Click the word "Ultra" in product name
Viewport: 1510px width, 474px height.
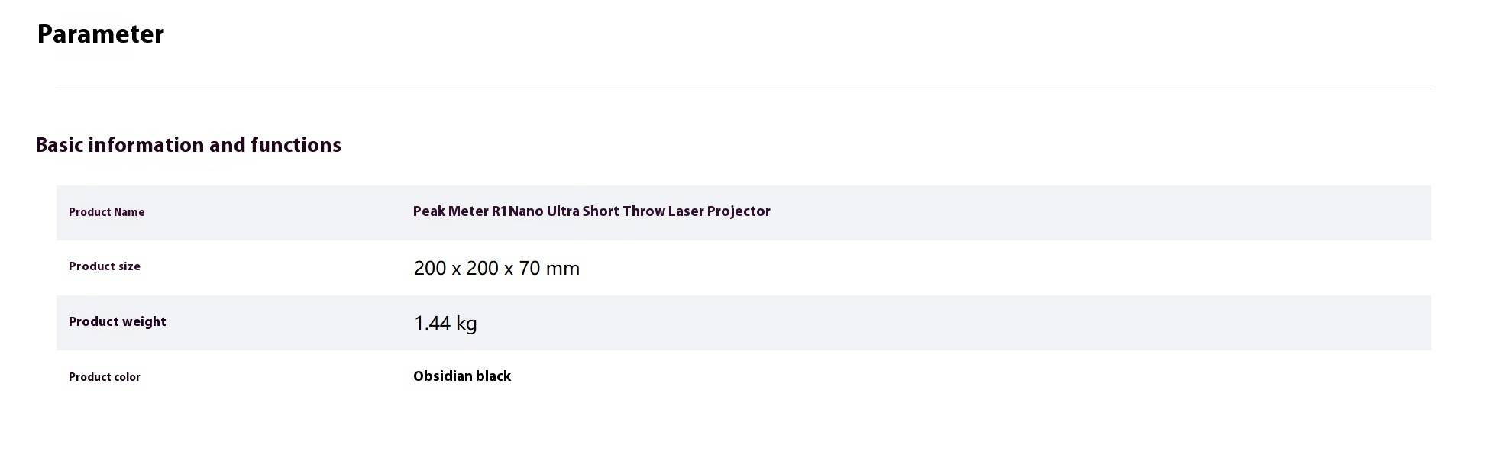coord(563,211)
